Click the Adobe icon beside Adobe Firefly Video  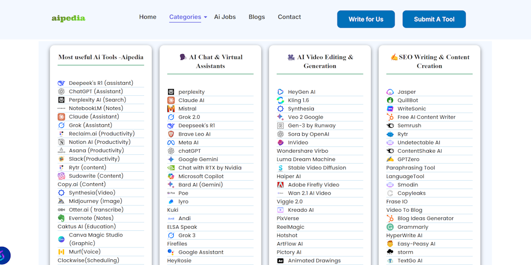pyautogui.click(x=281, y=185)
